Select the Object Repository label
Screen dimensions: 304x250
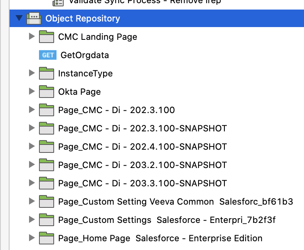[x=82, y=18]
